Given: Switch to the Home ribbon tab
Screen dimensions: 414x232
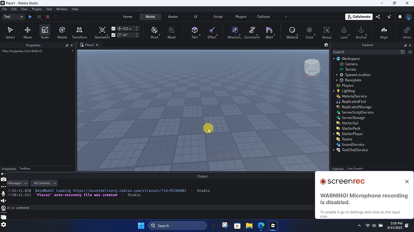Looking at the screenshot, I should coord(127,17).
